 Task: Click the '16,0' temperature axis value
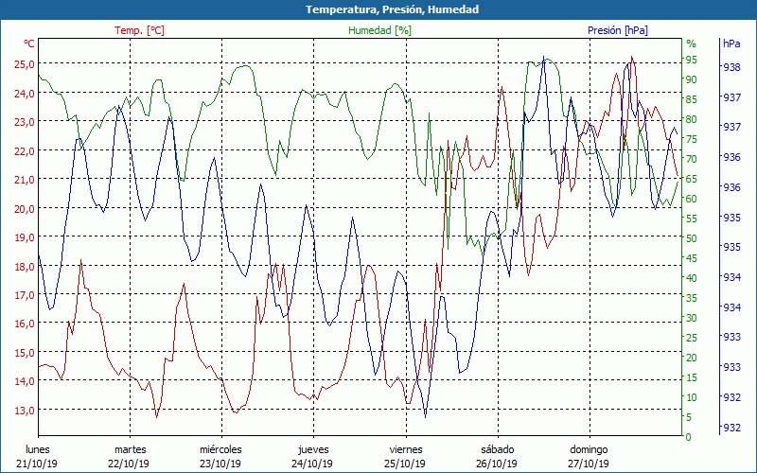click(x=25, y=324)
